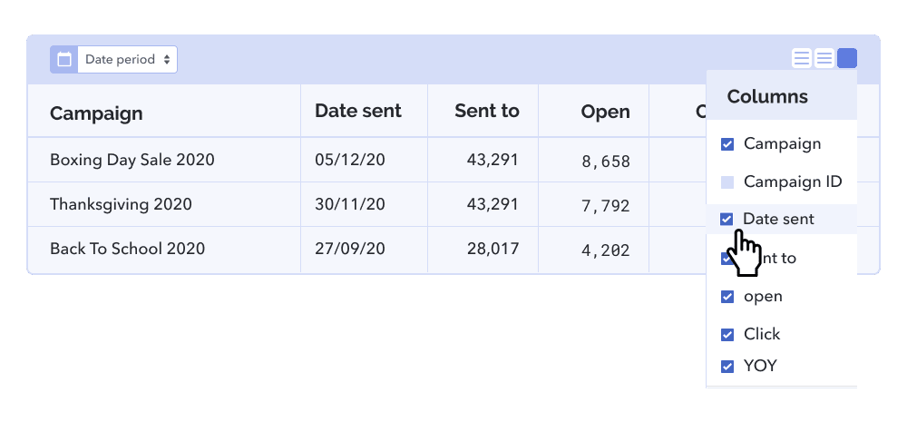Toggle the open column checkbox
The width and height of the screenshot is (907, 422).
727,297
